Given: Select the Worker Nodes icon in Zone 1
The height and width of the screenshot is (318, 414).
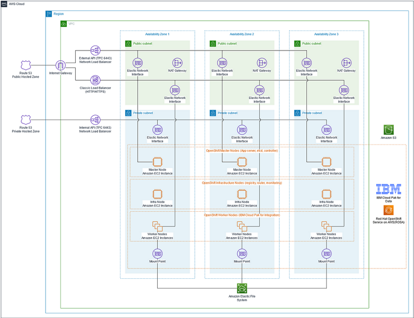Looking at the screenshot, I should [x=157, y=226].
